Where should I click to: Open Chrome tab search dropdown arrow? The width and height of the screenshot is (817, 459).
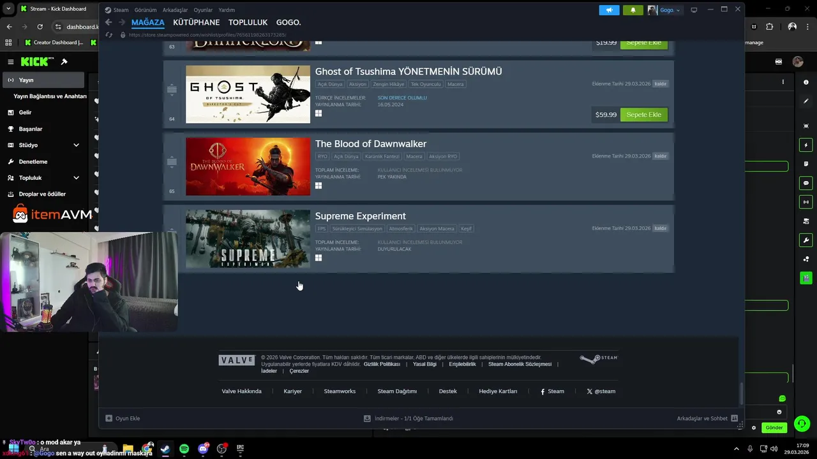pos(8,9)
